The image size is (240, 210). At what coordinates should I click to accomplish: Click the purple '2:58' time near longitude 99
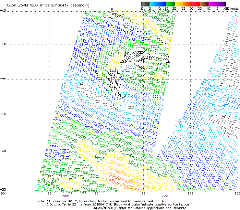click(x=165, y=196)
